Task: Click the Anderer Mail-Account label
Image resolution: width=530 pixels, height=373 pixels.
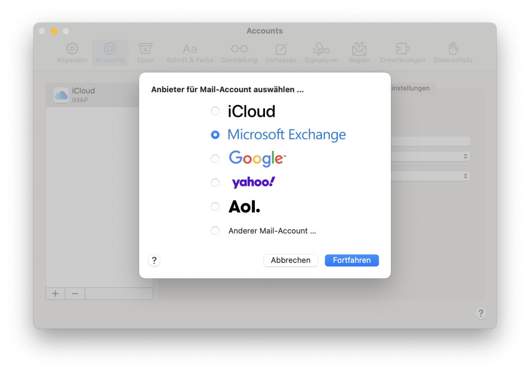Action: coord(272,231)
